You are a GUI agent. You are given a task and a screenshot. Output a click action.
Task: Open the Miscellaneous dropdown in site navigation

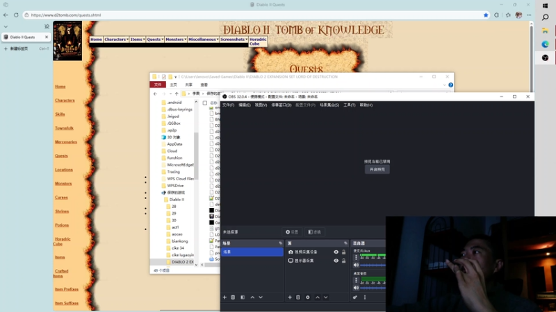coord(203,40)
